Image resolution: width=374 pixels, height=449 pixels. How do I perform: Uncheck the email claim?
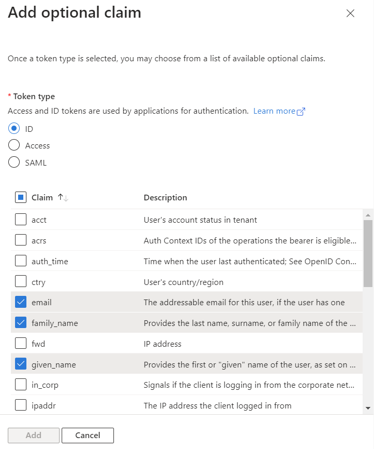(21, 302)
